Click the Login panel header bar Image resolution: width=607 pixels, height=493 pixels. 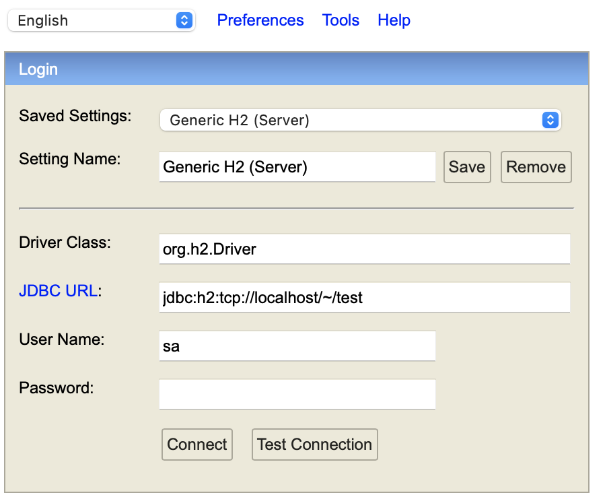click(297, 69)
